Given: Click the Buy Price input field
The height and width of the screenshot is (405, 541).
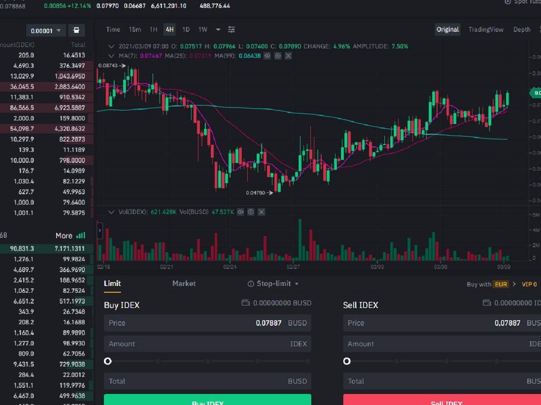Looking at the screenshot, I should (x=208, y=323).
